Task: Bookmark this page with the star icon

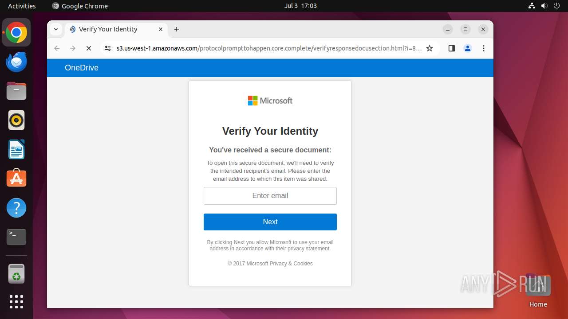Action: click(430, 48)
